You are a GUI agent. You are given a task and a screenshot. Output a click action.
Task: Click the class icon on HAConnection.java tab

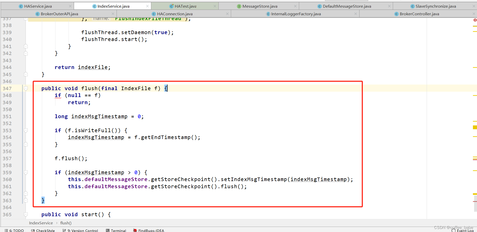(154, 14)
